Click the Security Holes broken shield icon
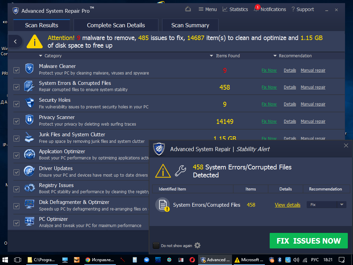 (29, 103)
